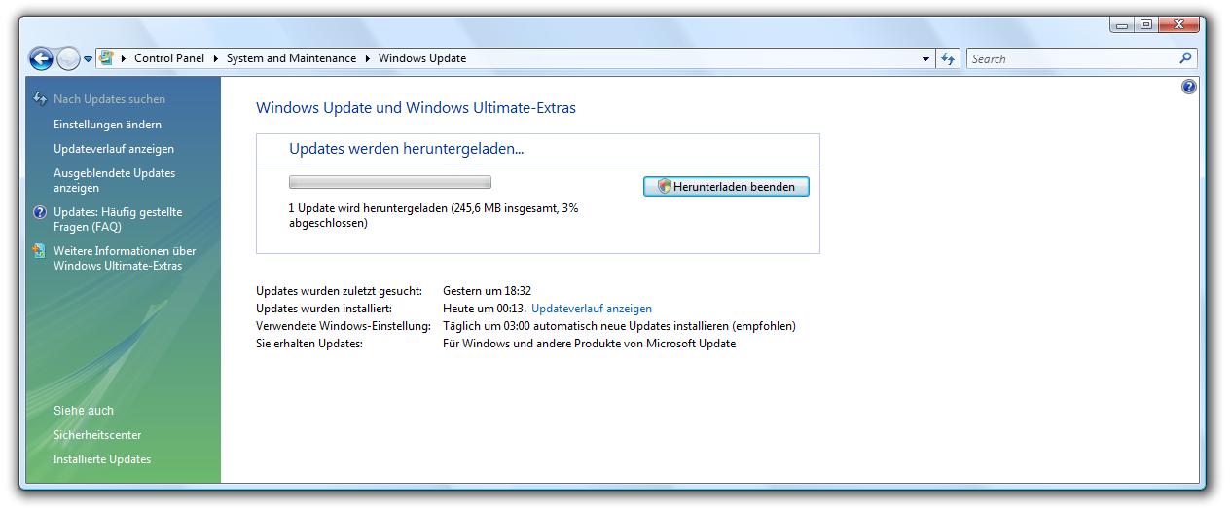Select System and Maintenance breadcrumb
Screen dimensions: 1232x510
[x=291, y=58]
